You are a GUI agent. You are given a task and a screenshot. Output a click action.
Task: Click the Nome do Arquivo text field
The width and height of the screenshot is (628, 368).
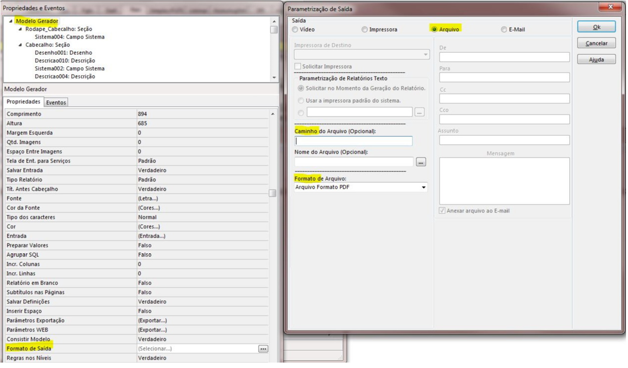coord(354,162)
